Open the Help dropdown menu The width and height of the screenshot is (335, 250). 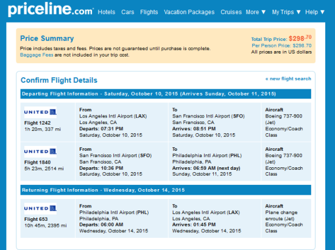pyautogui.click(x=315, y=12)
